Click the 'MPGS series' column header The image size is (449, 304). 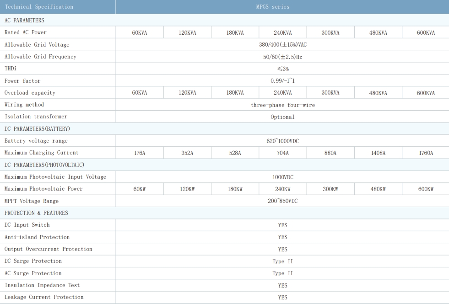[x=282, y=7]
